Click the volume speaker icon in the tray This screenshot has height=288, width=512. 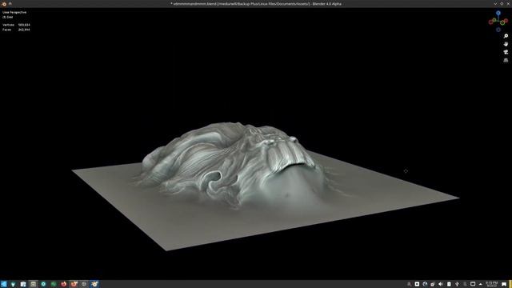[x=441, y=284]
